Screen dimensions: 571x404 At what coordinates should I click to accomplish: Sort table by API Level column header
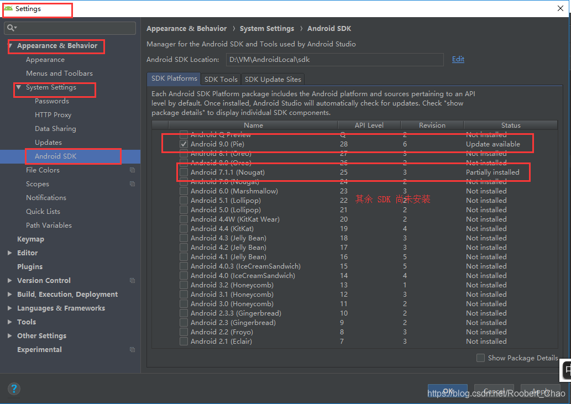(x=369, y=125)
